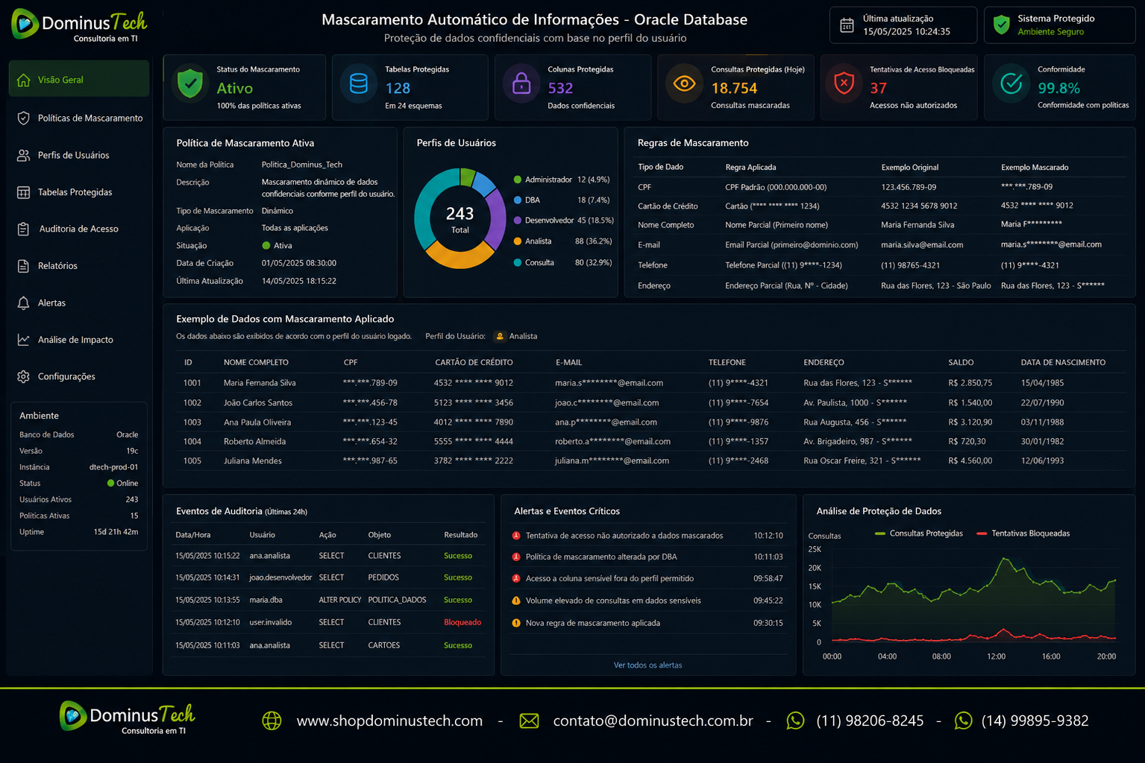This screenshot has height=763, width=1145.
Task: Select the Bloqueado result for user.invalido
Action: point(462,622)
